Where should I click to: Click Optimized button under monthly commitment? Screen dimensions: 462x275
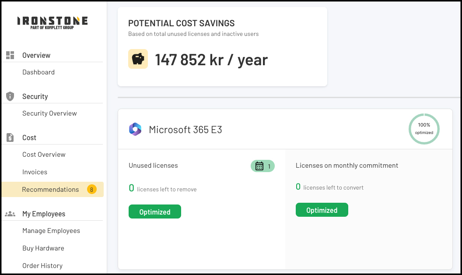point(322,210)
